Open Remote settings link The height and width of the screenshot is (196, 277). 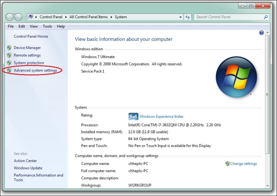click(x=27, y=55)
